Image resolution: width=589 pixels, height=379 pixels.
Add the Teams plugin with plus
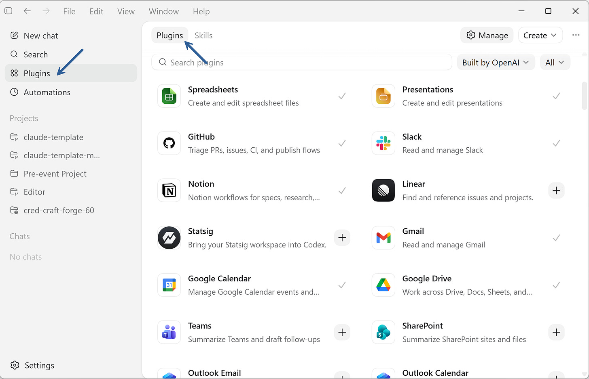342,332
